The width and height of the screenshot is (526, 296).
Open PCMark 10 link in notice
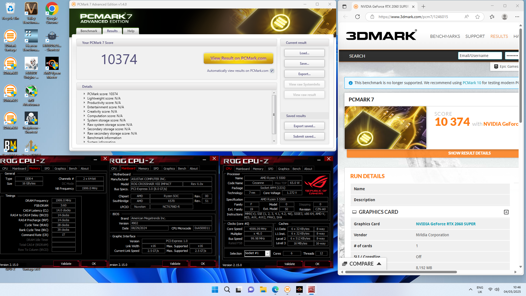click(x=472, y=83)
